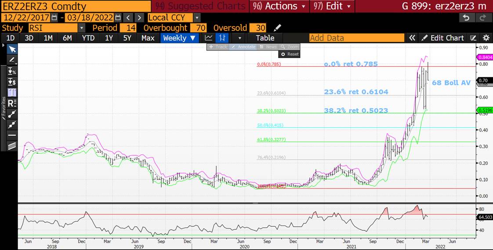The image size is (493, 250).
Task: Select the percent change measure tool
Action: 12,71
